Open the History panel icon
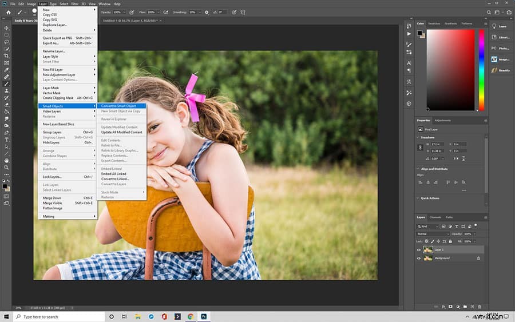 click(409, 26)
